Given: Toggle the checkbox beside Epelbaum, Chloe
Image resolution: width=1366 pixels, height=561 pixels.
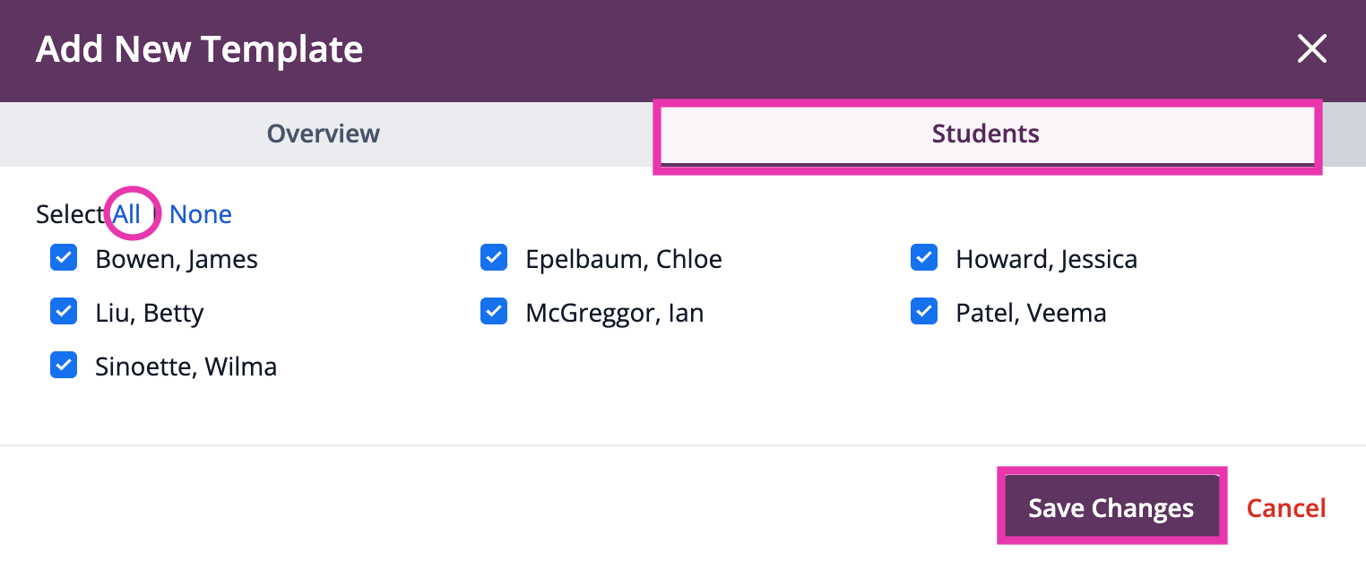Looking at the screenshot, I should tap(494, 258).
